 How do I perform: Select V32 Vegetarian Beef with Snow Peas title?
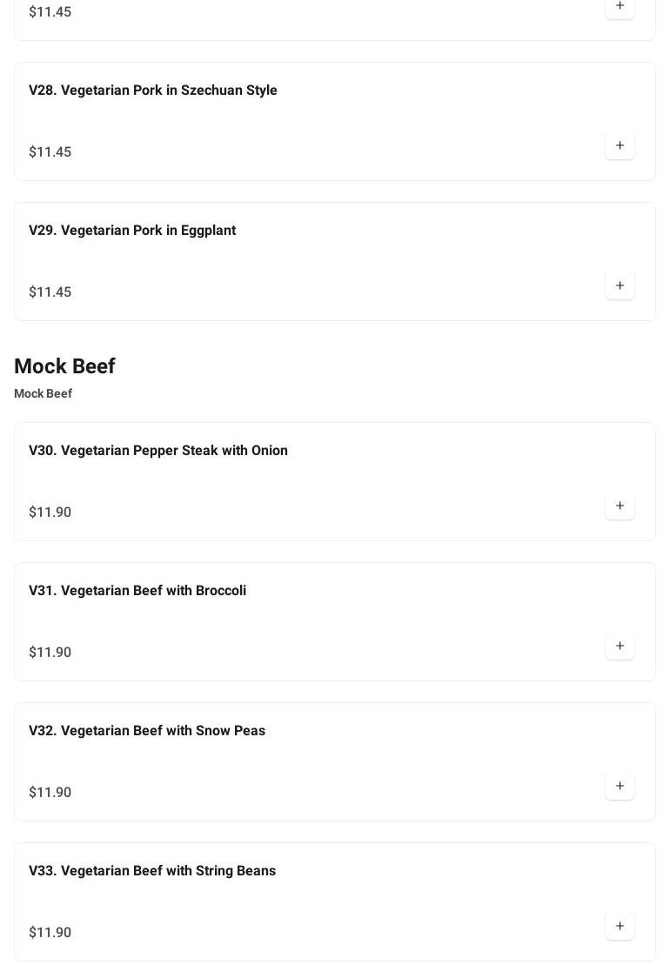point(147,731)
